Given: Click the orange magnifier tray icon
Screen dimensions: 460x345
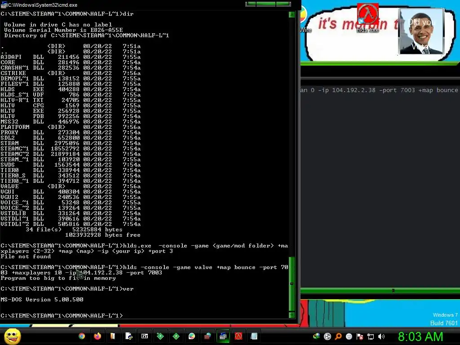Looking at the screenshot, I should [x=338, y=336].
